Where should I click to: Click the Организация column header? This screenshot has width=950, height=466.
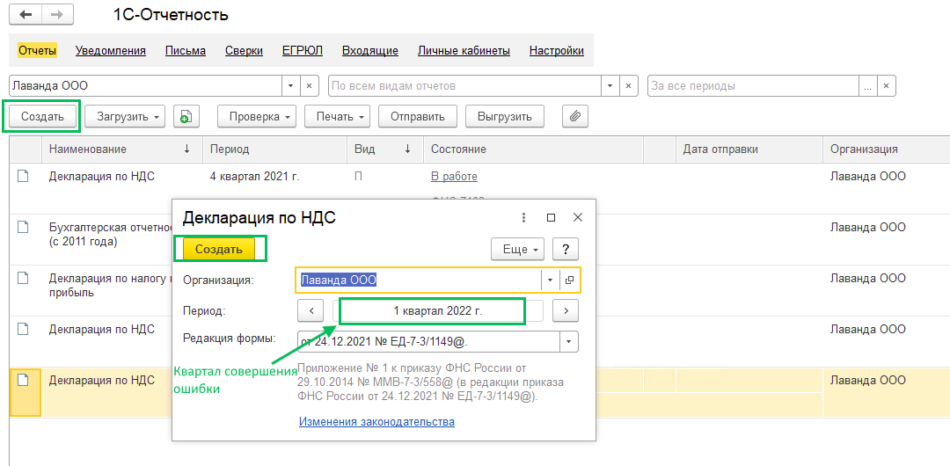tap(886, 149)
